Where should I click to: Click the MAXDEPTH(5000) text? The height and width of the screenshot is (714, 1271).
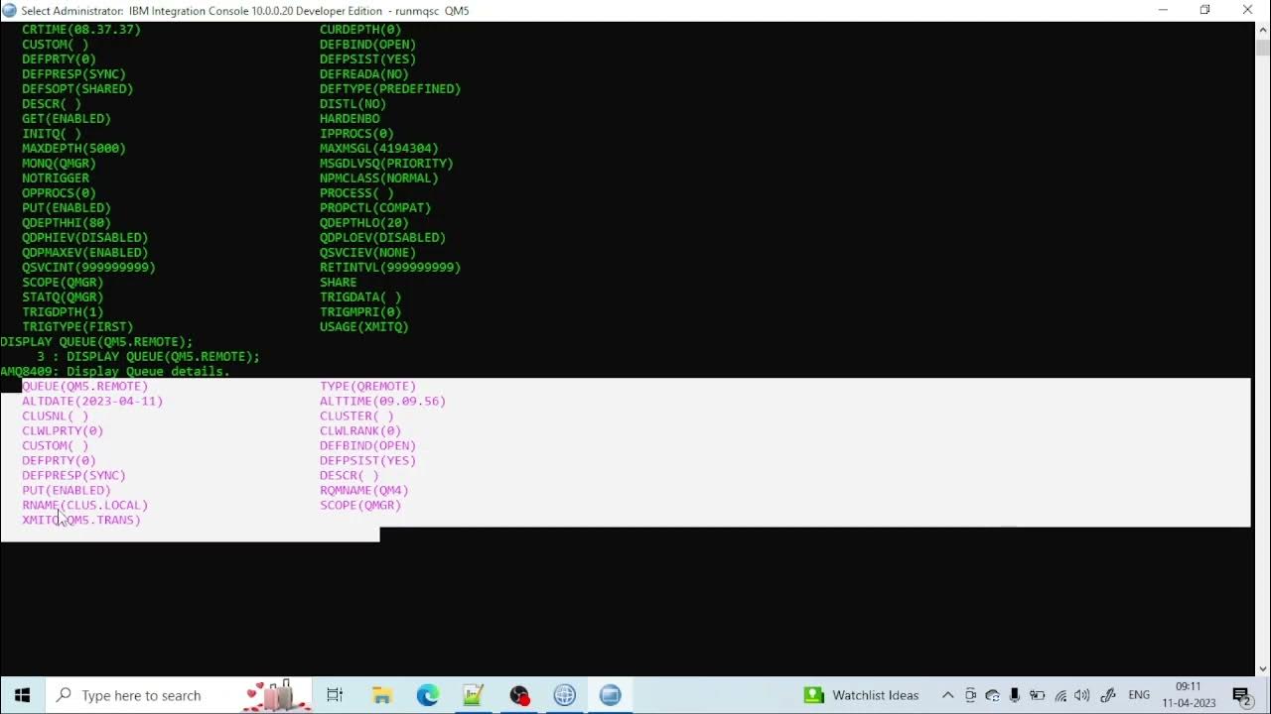pyautogui.click(x=74, y=148)
